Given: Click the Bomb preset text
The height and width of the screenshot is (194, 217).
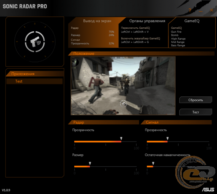Looking at the screenshot, I should coord(175,35).
